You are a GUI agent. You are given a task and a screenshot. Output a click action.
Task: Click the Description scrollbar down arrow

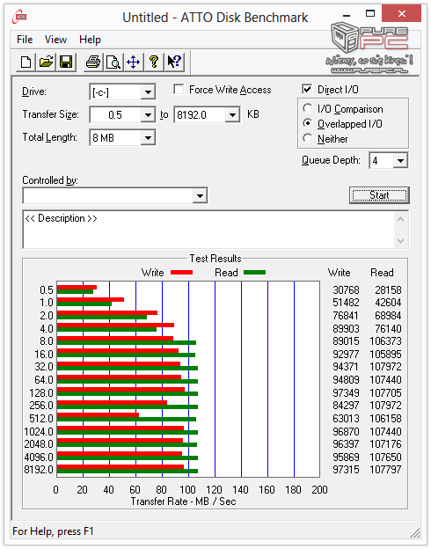401,241
